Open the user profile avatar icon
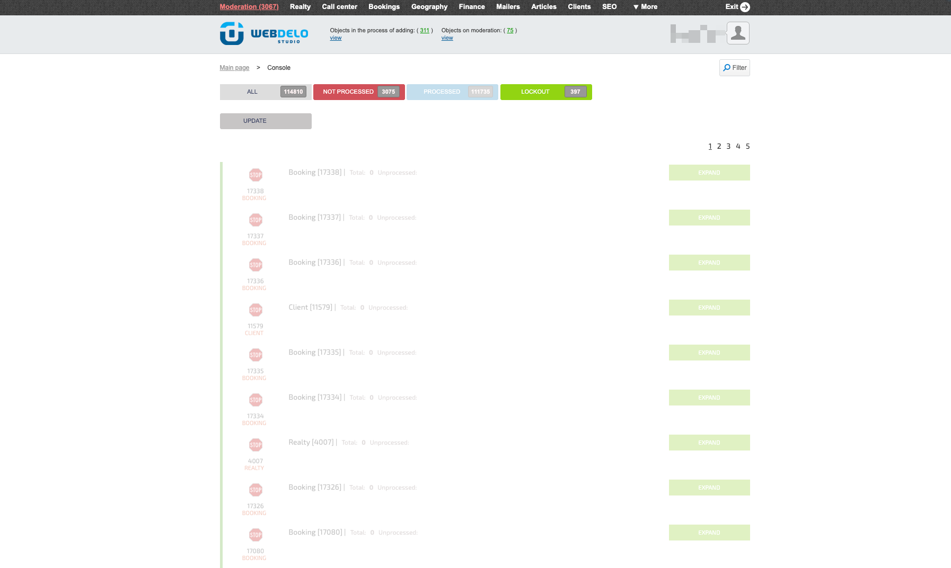 [737, 33]
